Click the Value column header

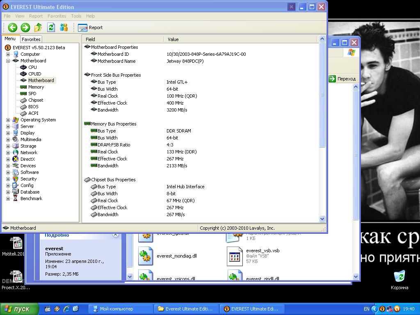[173, 39]
